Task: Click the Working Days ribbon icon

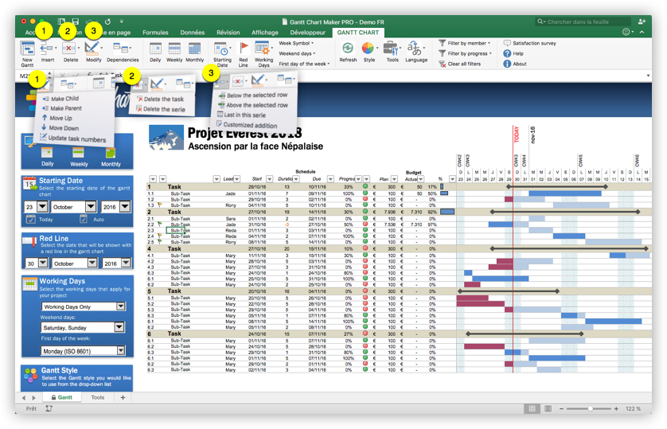Action: click(262, 49)
